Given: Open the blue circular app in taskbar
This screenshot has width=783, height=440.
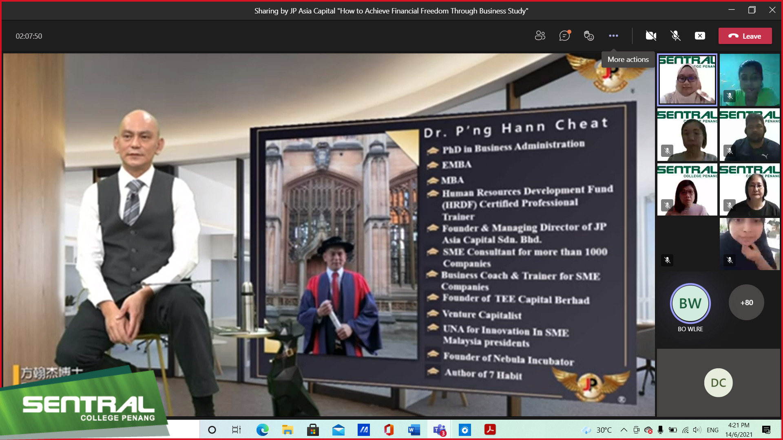Looking at the screenshot, I should tap(464, 430).
